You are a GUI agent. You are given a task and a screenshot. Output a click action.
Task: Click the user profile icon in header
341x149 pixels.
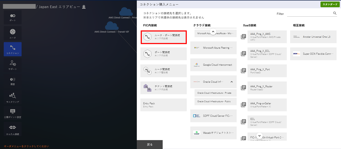tap(84, 7)
